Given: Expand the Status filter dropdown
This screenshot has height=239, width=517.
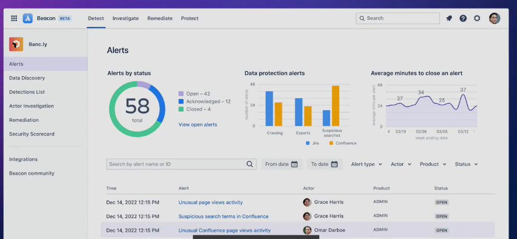Looking at the screenshot, I should 467,164.
